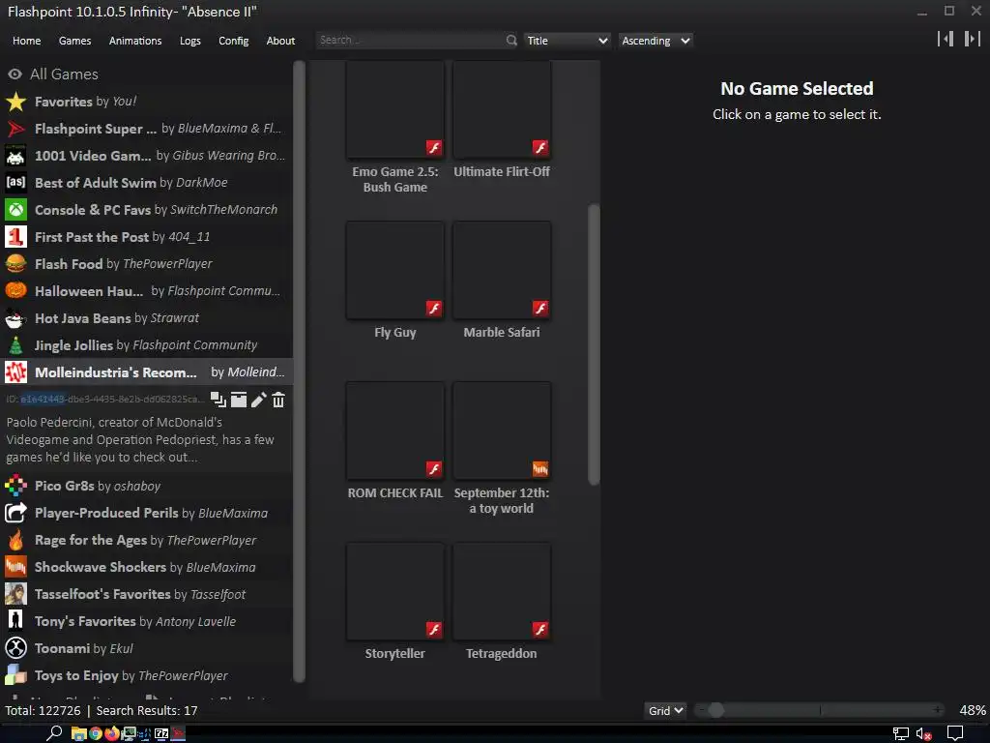This screenshot has width=990, height=743.
Task: Select September 12th: a toy world thumbnail
Action: (502, 431)
